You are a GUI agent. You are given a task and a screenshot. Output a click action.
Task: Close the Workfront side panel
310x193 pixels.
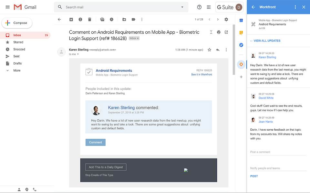(304, 7)
